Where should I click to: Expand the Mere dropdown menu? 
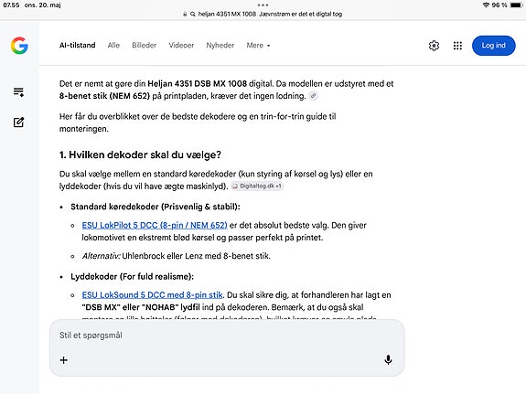pos(258,46)
